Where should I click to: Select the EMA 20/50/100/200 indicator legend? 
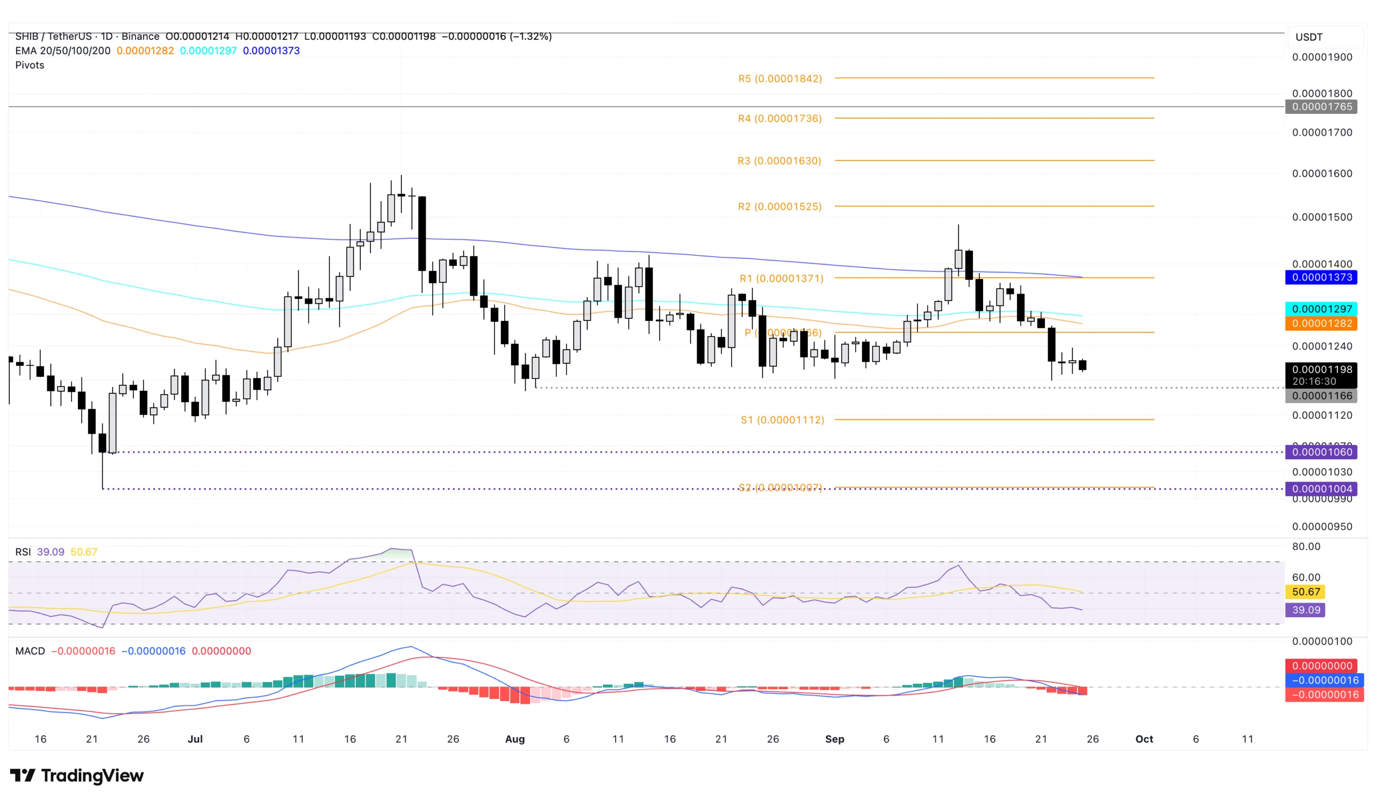[x=63, y=51]
